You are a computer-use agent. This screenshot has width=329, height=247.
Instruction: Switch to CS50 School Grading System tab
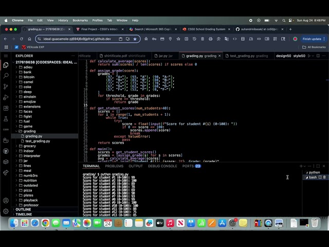(x=207, y=29)
